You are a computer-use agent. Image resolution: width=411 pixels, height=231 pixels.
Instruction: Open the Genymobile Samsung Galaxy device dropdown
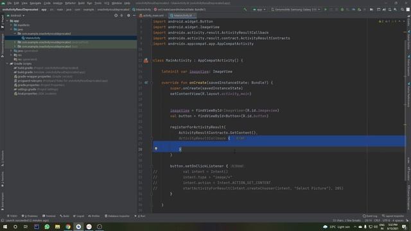tap(295, 10)
